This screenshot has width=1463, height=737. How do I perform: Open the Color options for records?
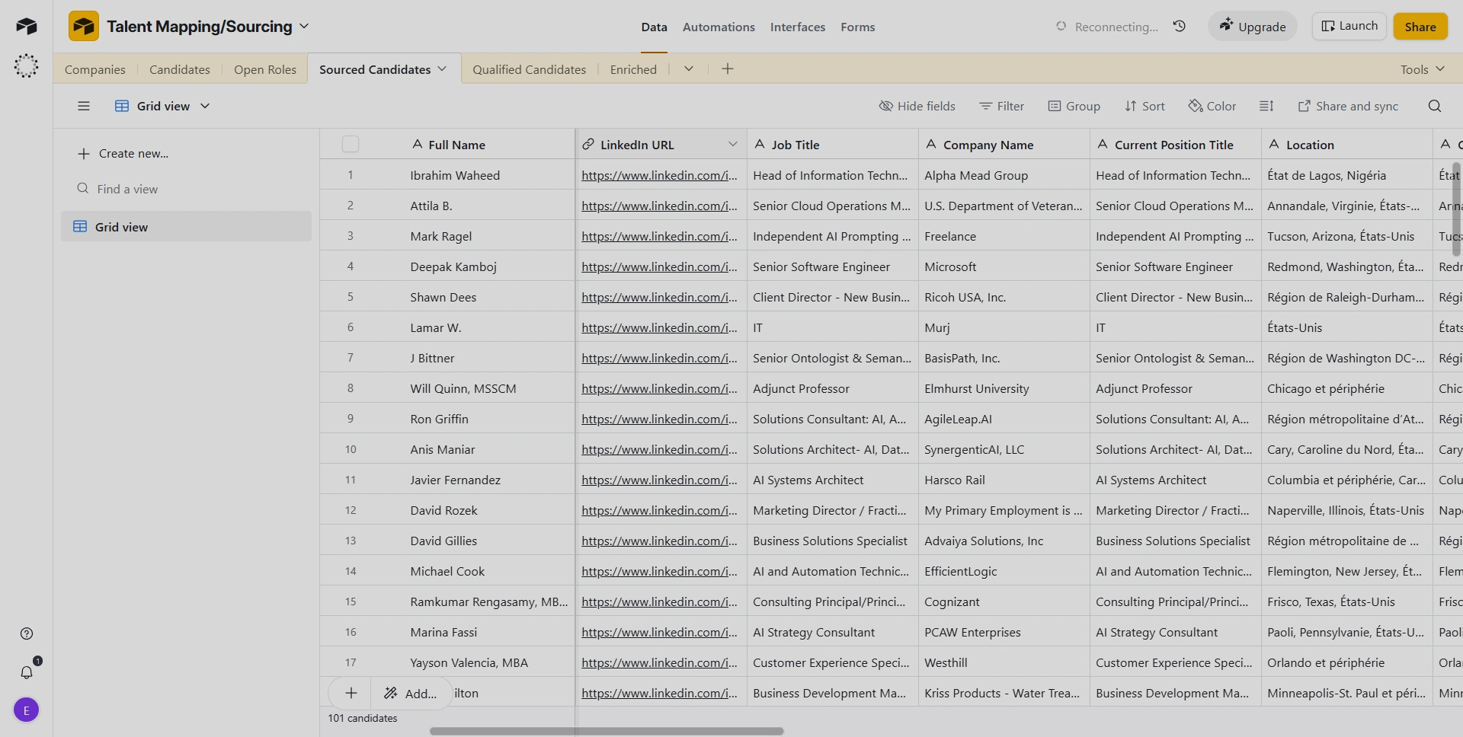1212,106
